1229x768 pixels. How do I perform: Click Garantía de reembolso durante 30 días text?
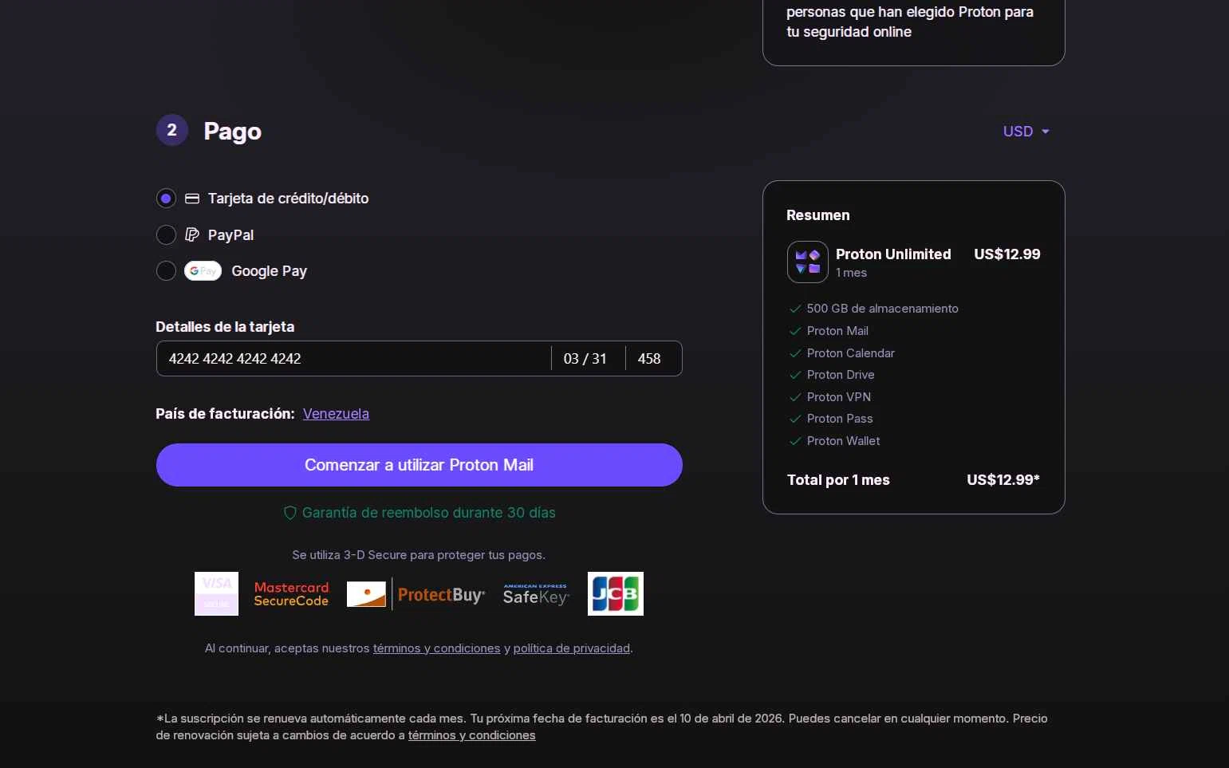(429, 513)
